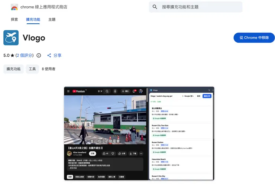This screenshot has width=275, height=186.
Task: Click the YouTube 建立 create button in preview
Action: (125, 91)
